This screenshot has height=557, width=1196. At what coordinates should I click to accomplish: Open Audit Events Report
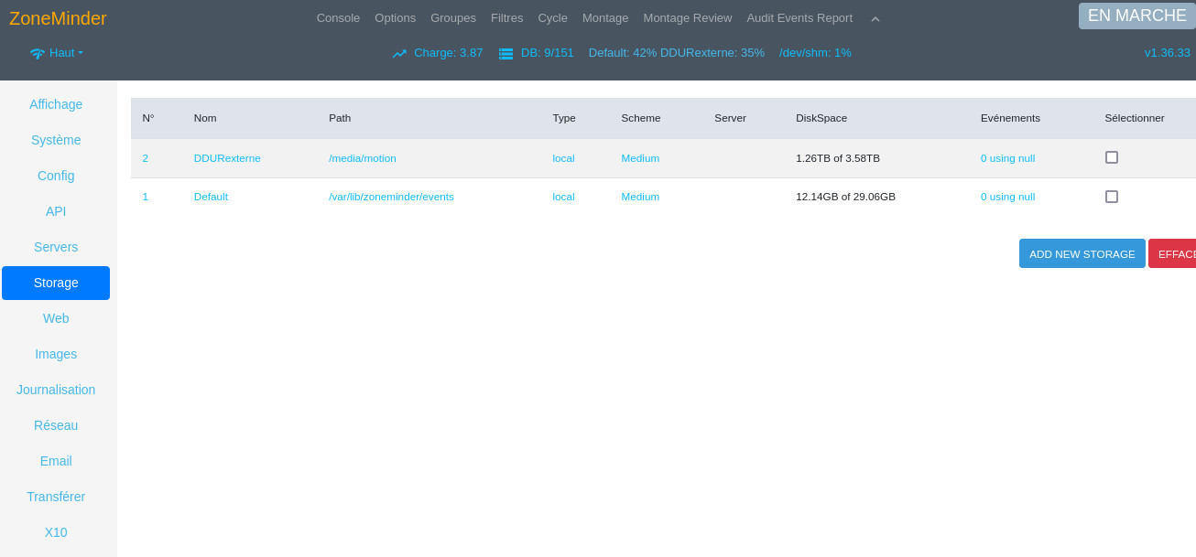[799, 18]
